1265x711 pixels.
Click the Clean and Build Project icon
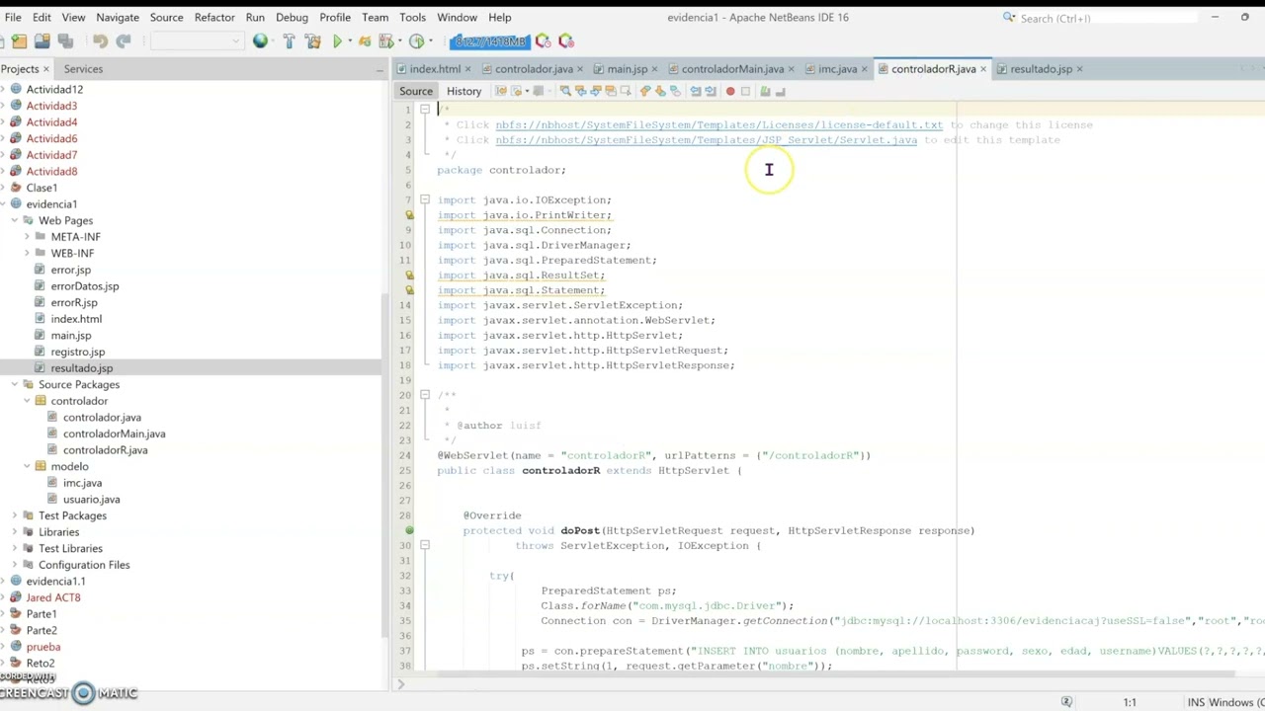coord(313,41)
